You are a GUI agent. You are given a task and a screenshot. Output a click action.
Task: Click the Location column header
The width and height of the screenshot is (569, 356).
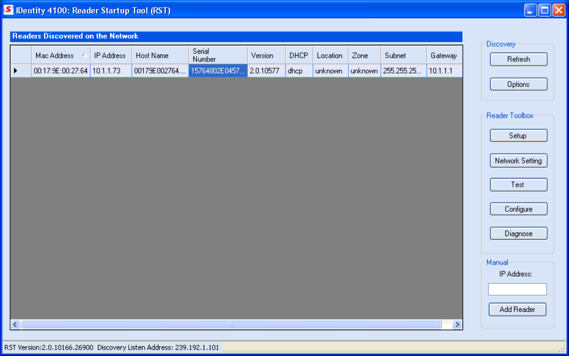(331, 56)
